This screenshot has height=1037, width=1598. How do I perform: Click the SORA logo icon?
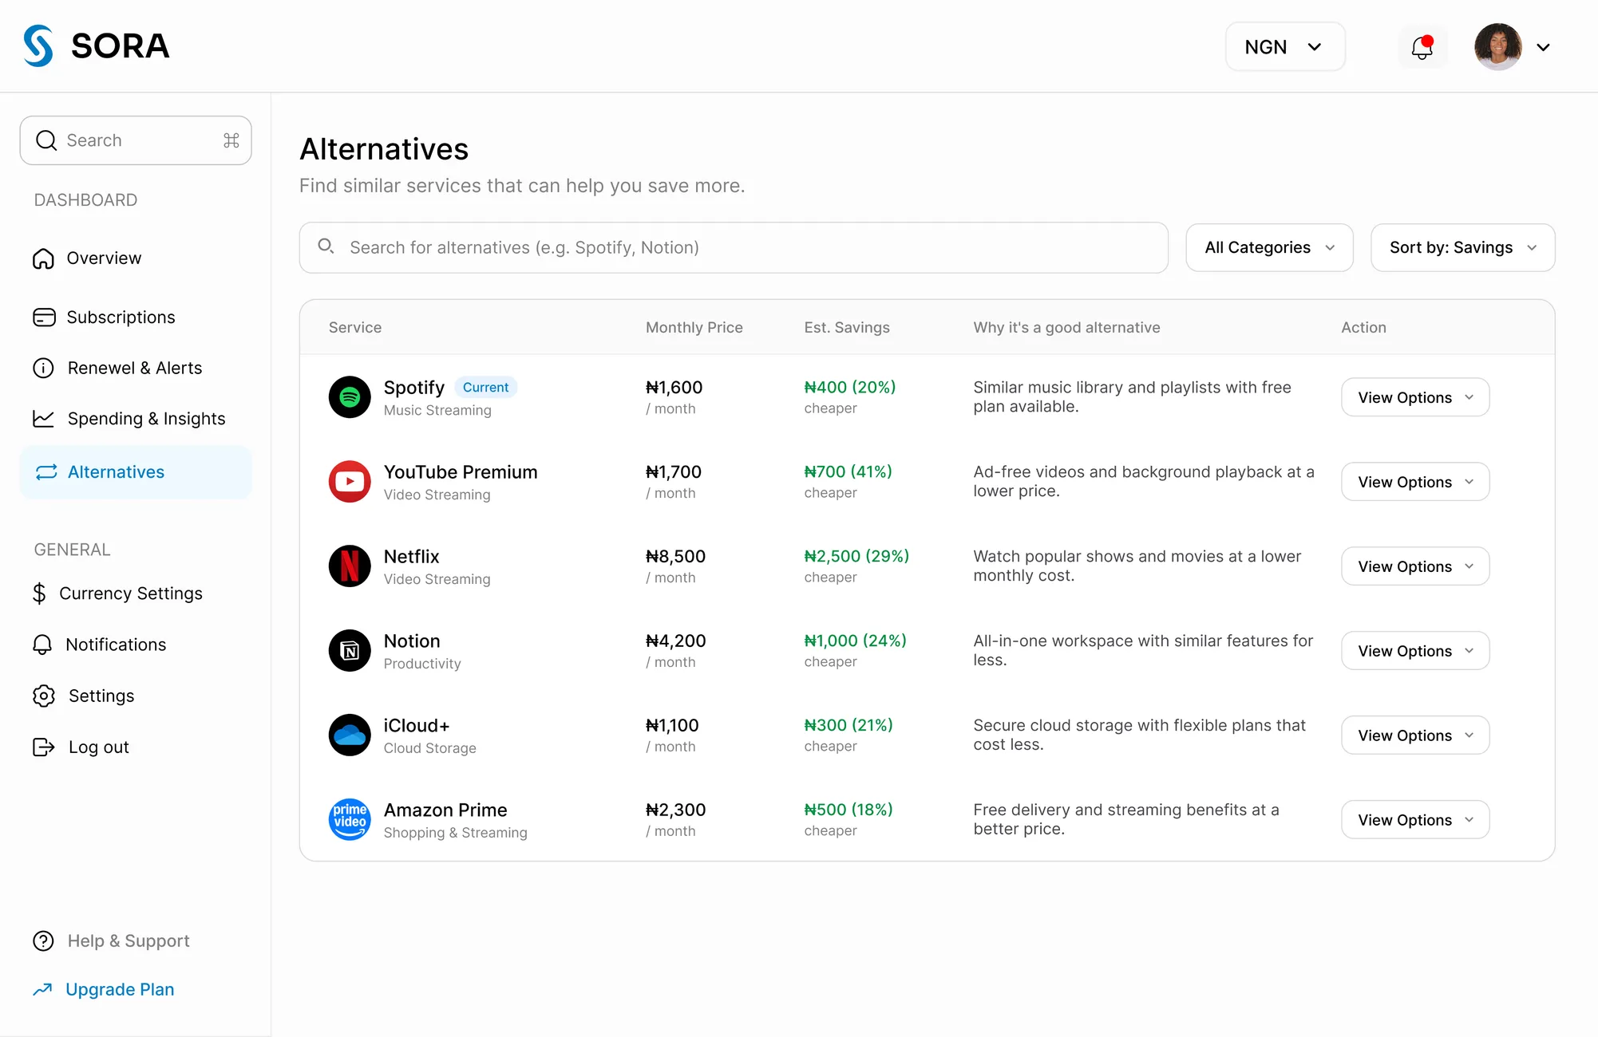pos(38,45)
